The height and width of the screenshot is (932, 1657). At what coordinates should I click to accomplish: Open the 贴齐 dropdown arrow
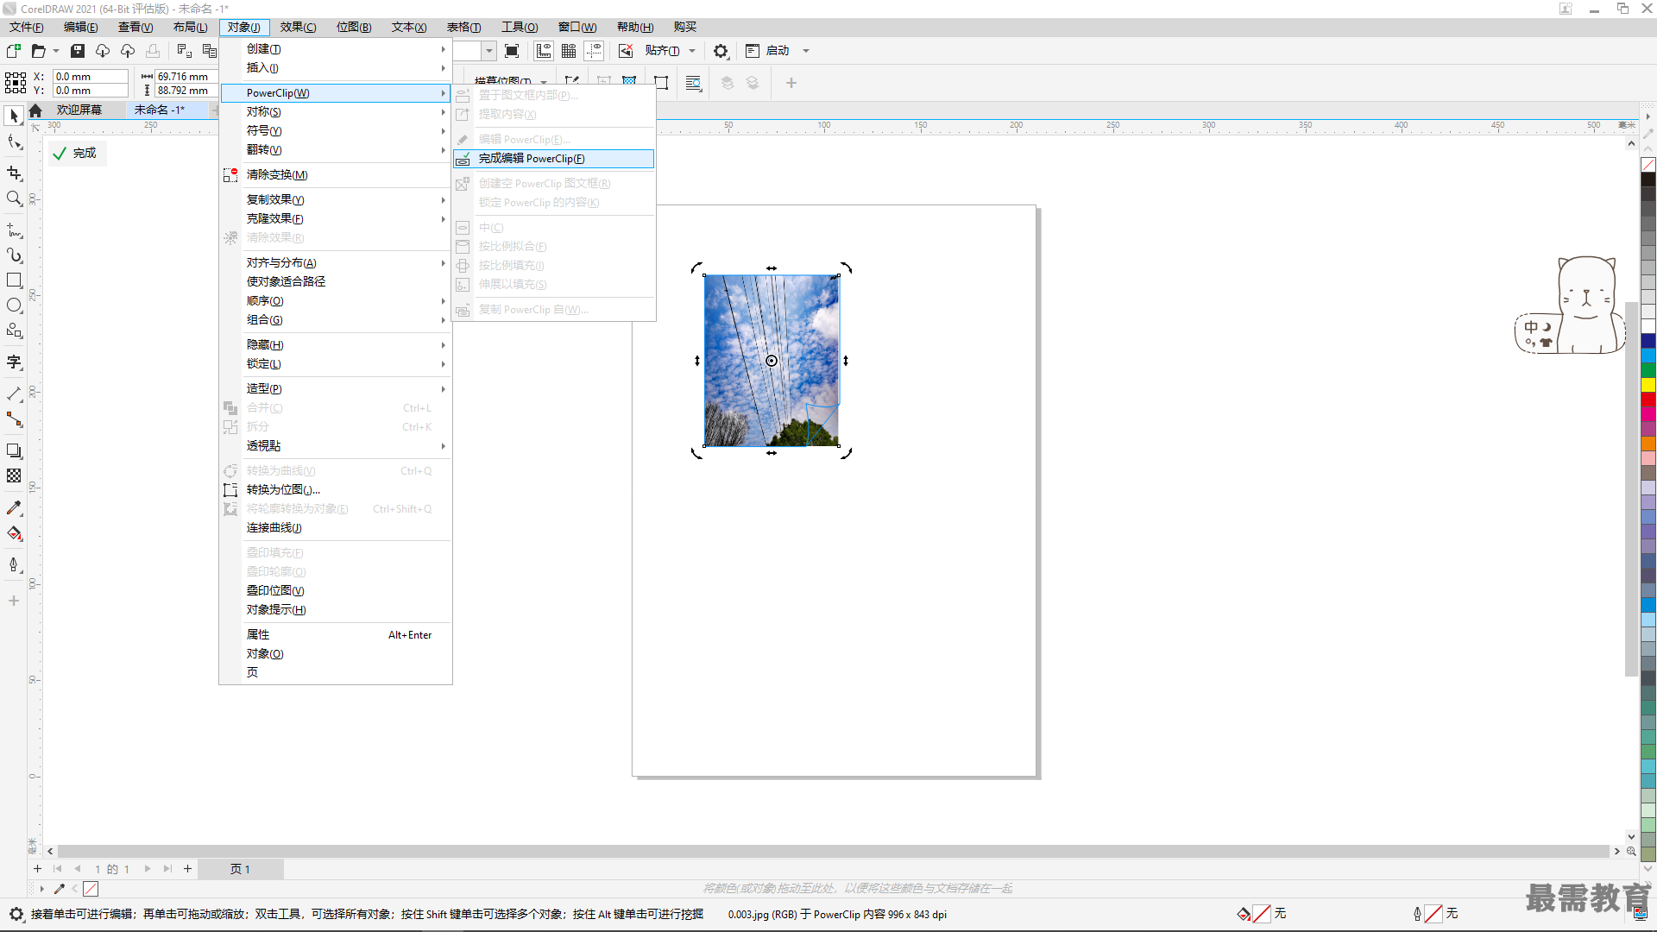[x=692, y=51]
